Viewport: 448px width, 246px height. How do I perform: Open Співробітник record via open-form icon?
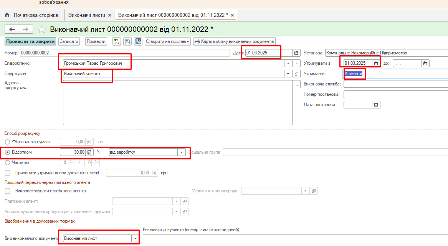pyautogui.click(x=296, y=63)
